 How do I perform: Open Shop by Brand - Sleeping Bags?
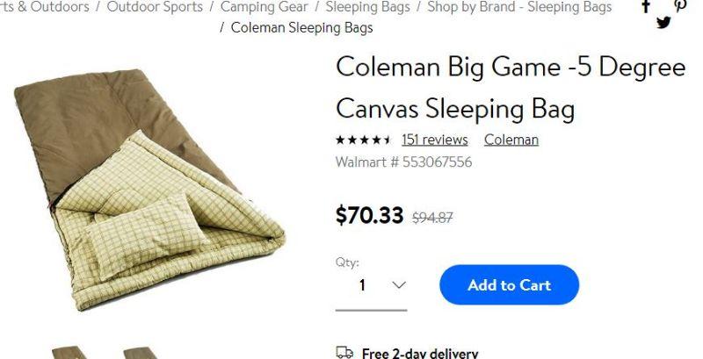click(519, 7)
